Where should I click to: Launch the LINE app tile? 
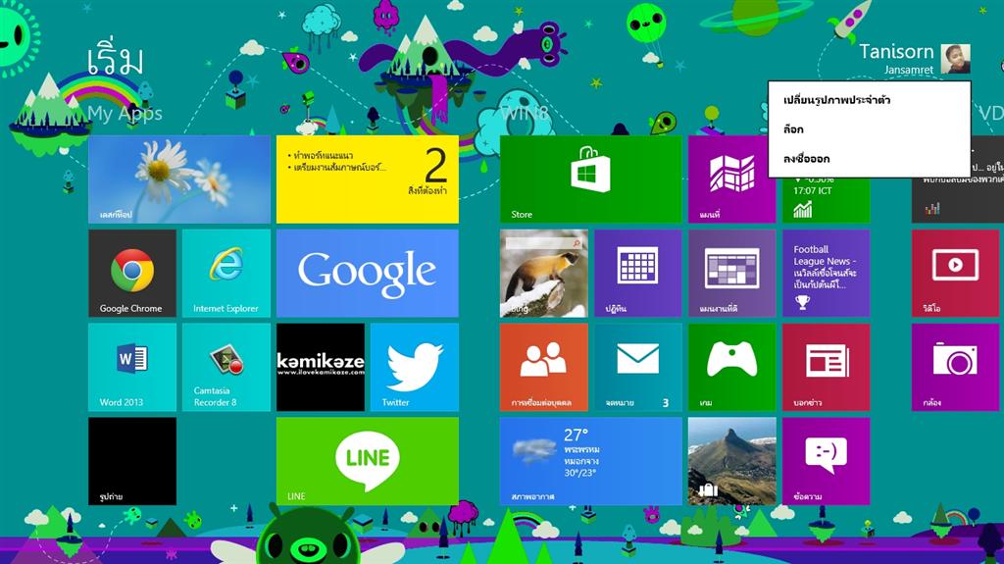coord(368,461)
